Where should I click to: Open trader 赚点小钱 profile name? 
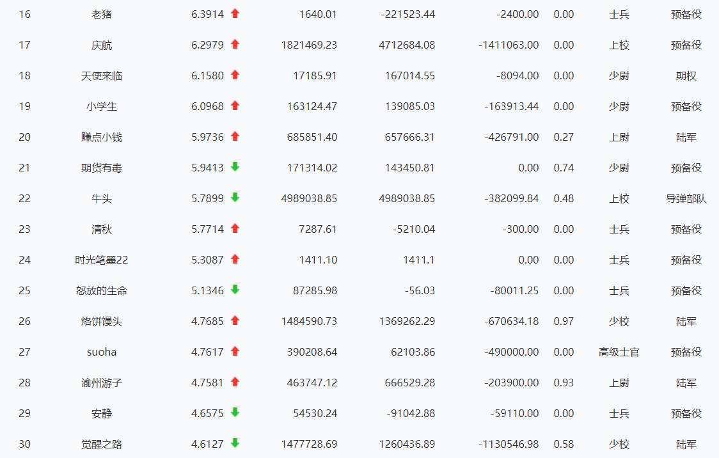(x=102, y=137)
